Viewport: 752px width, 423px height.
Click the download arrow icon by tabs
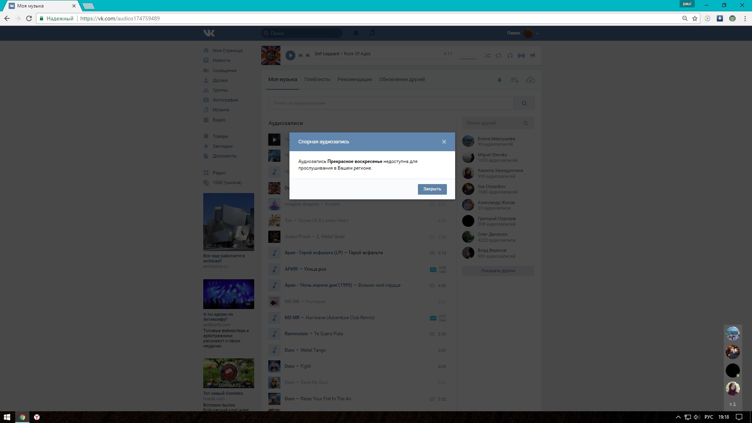(x=499, y=80)
